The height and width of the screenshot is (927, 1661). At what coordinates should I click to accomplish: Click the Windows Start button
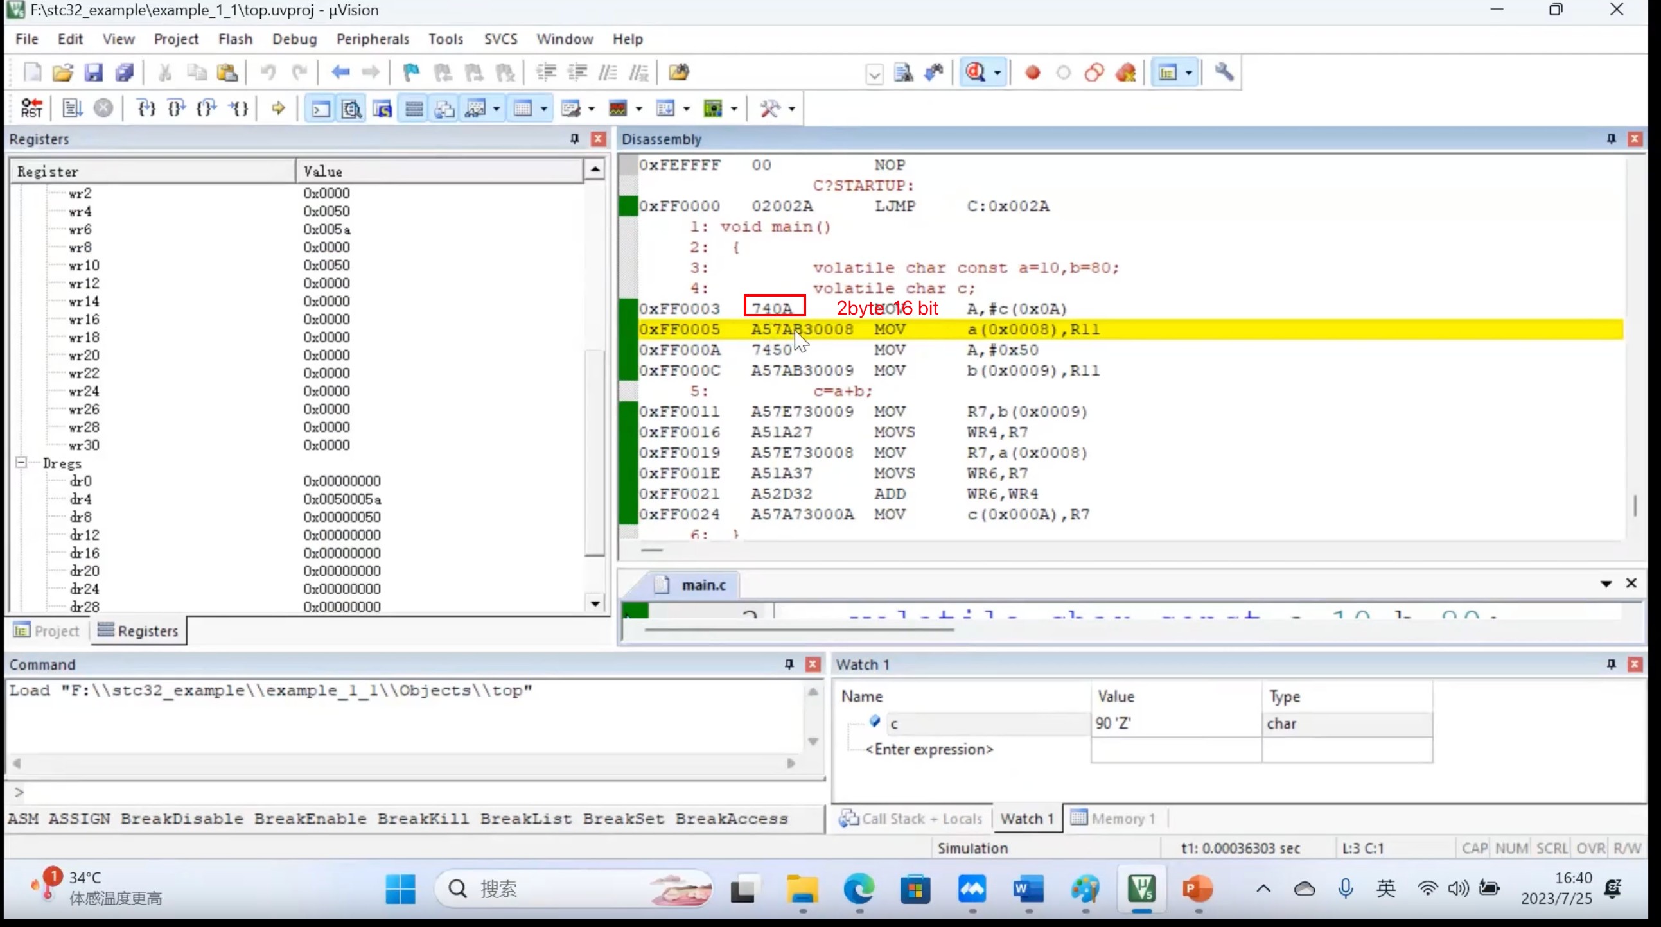[400, 890]
